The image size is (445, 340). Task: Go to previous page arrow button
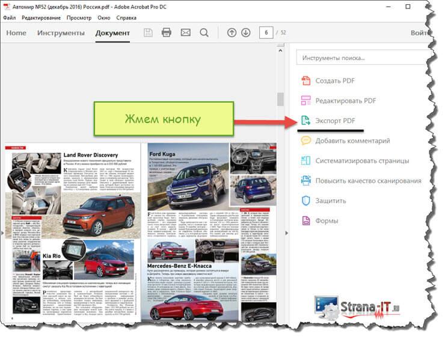coord(232,32)
